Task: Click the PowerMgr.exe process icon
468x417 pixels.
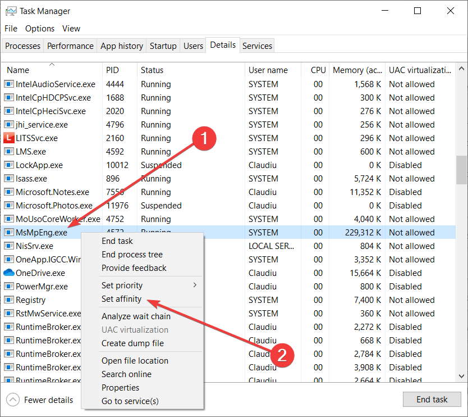Action: click(x=8, y=287)
